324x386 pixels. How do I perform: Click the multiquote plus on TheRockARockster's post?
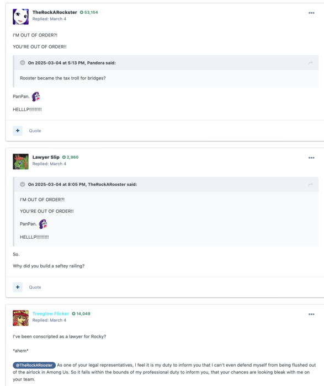18,131
